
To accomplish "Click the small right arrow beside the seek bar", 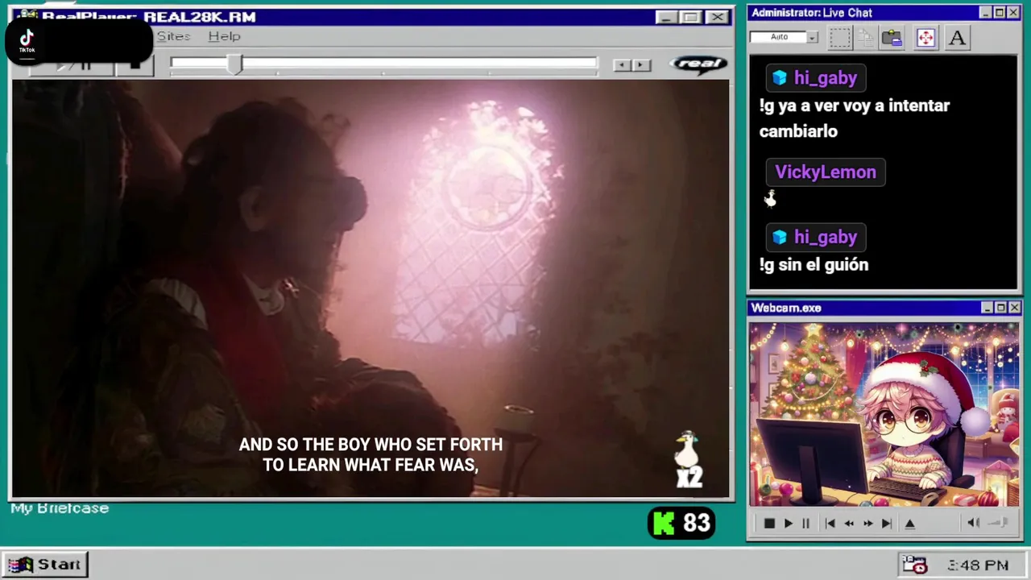I will [641, 65].
